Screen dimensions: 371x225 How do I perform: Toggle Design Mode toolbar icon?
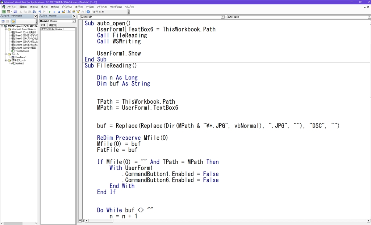63,12
